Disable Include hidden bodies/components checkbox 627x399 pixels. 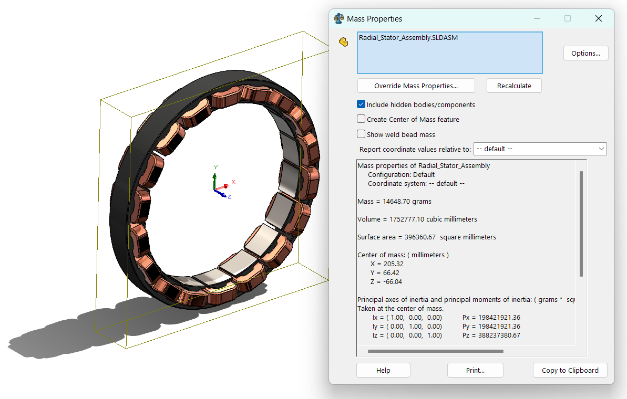361,104
